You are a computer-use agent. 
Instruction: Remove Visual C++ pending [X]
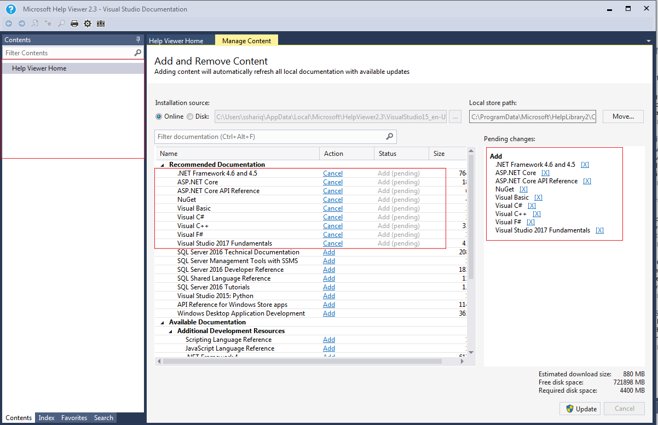[536, 214]
